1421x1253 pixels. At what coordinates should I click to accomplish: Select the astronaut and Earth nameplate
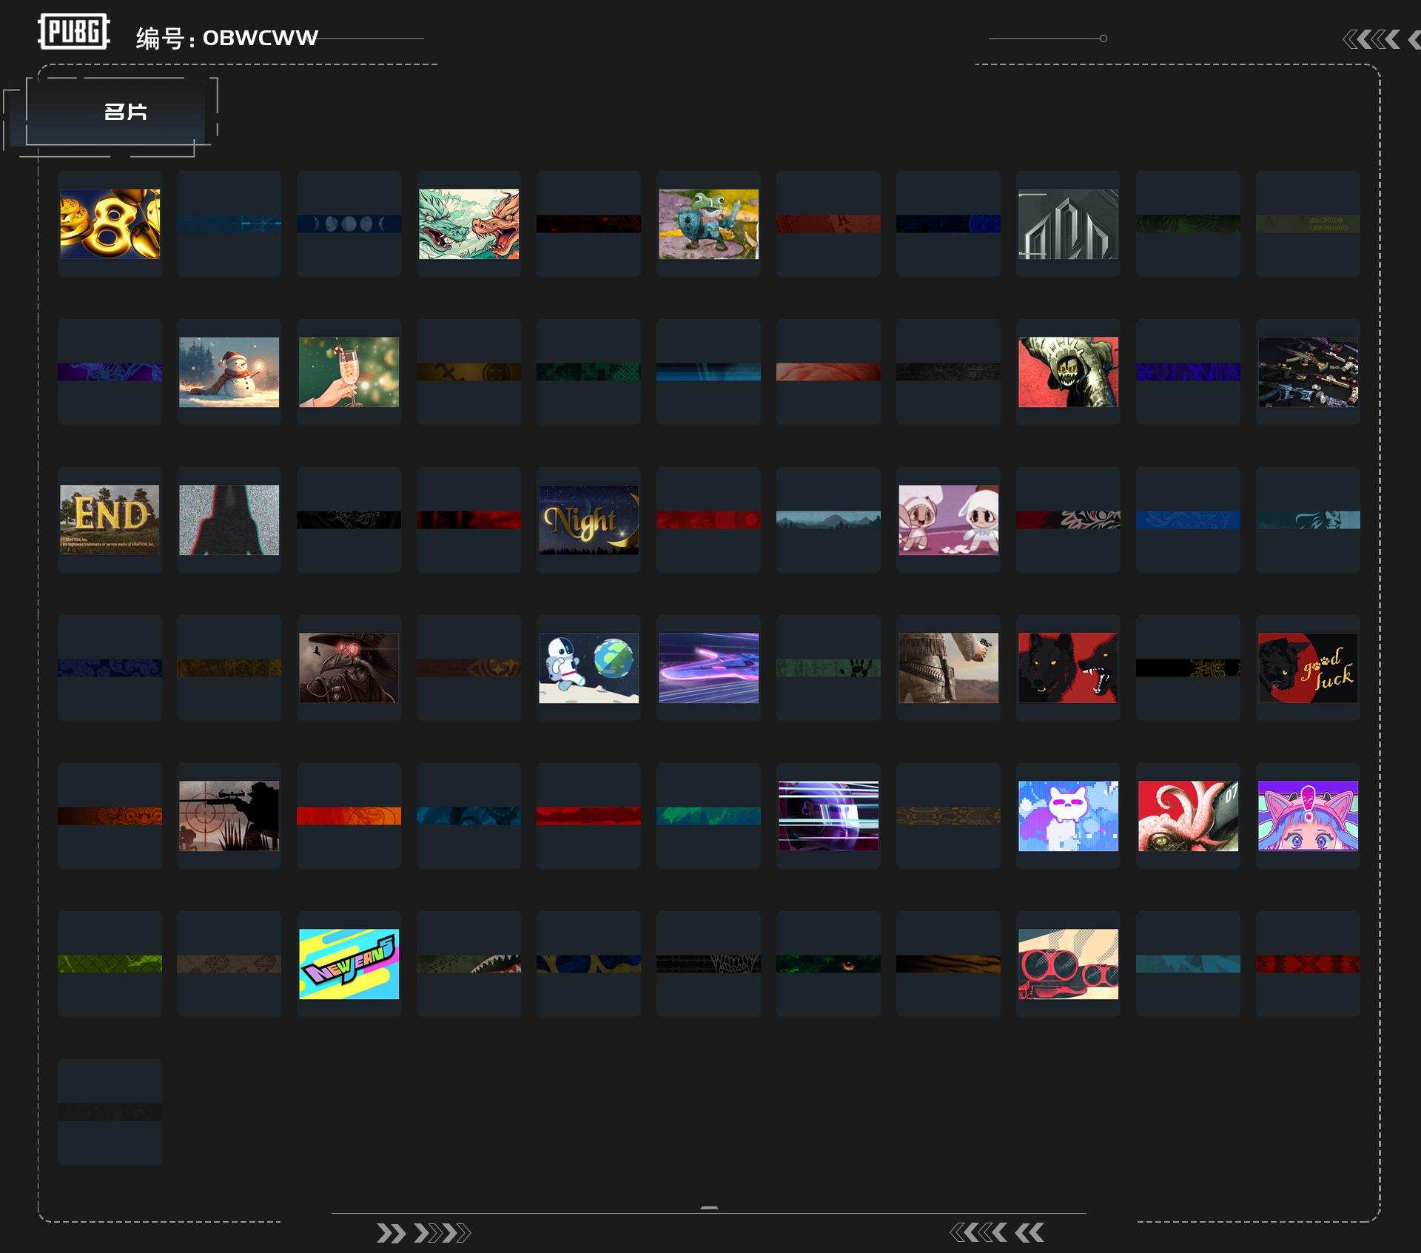588,668
